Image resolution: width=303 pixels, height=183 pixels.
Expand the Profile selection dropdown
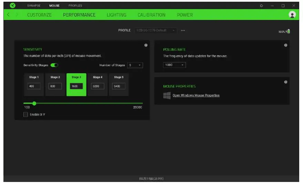(x=155, y=30)
